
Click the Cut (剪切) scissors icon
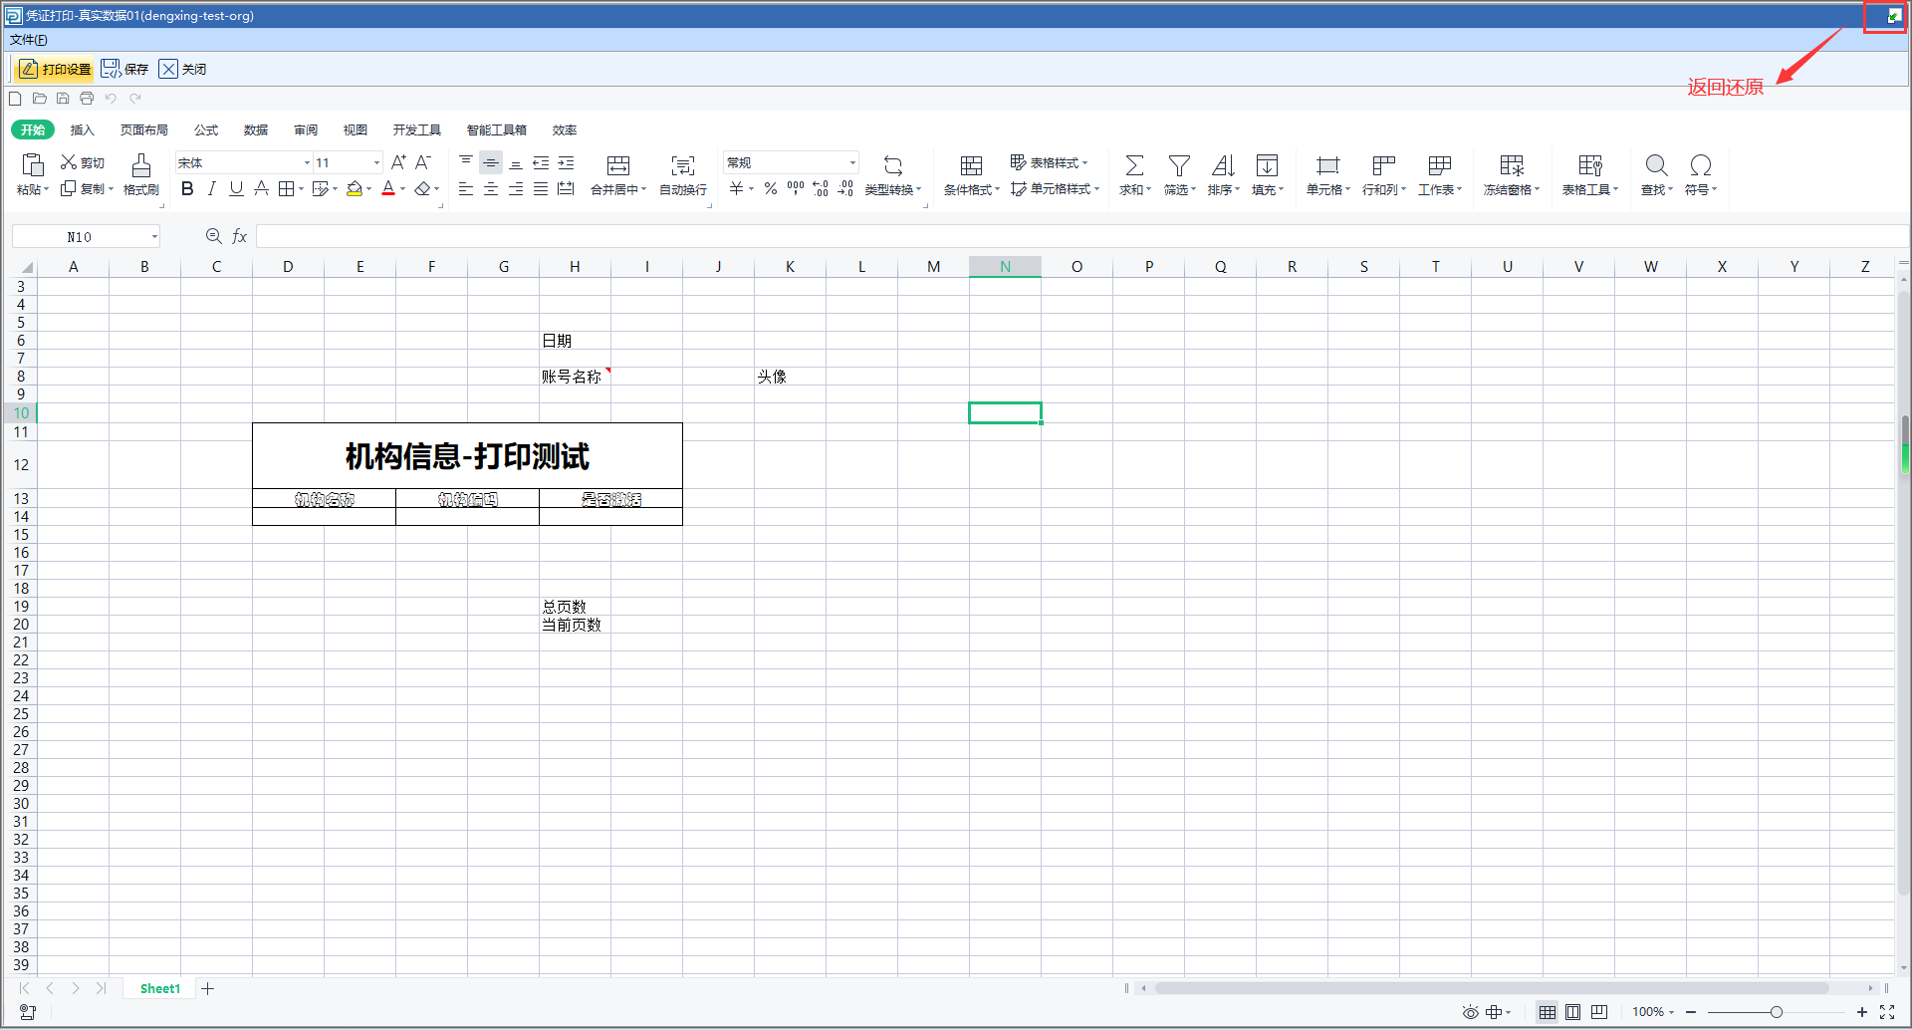[69, 162]
